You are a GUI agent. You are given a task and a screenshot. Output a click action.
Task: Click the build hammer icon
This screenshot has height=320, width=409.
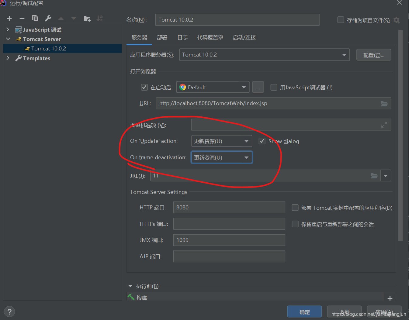pos(131,297)
